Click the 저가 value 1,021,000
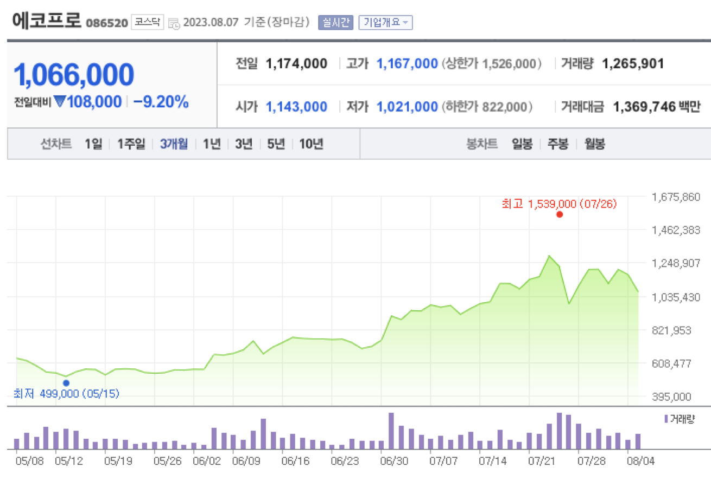This screenshot has height=481, width=711. click(x=407, y=107)
